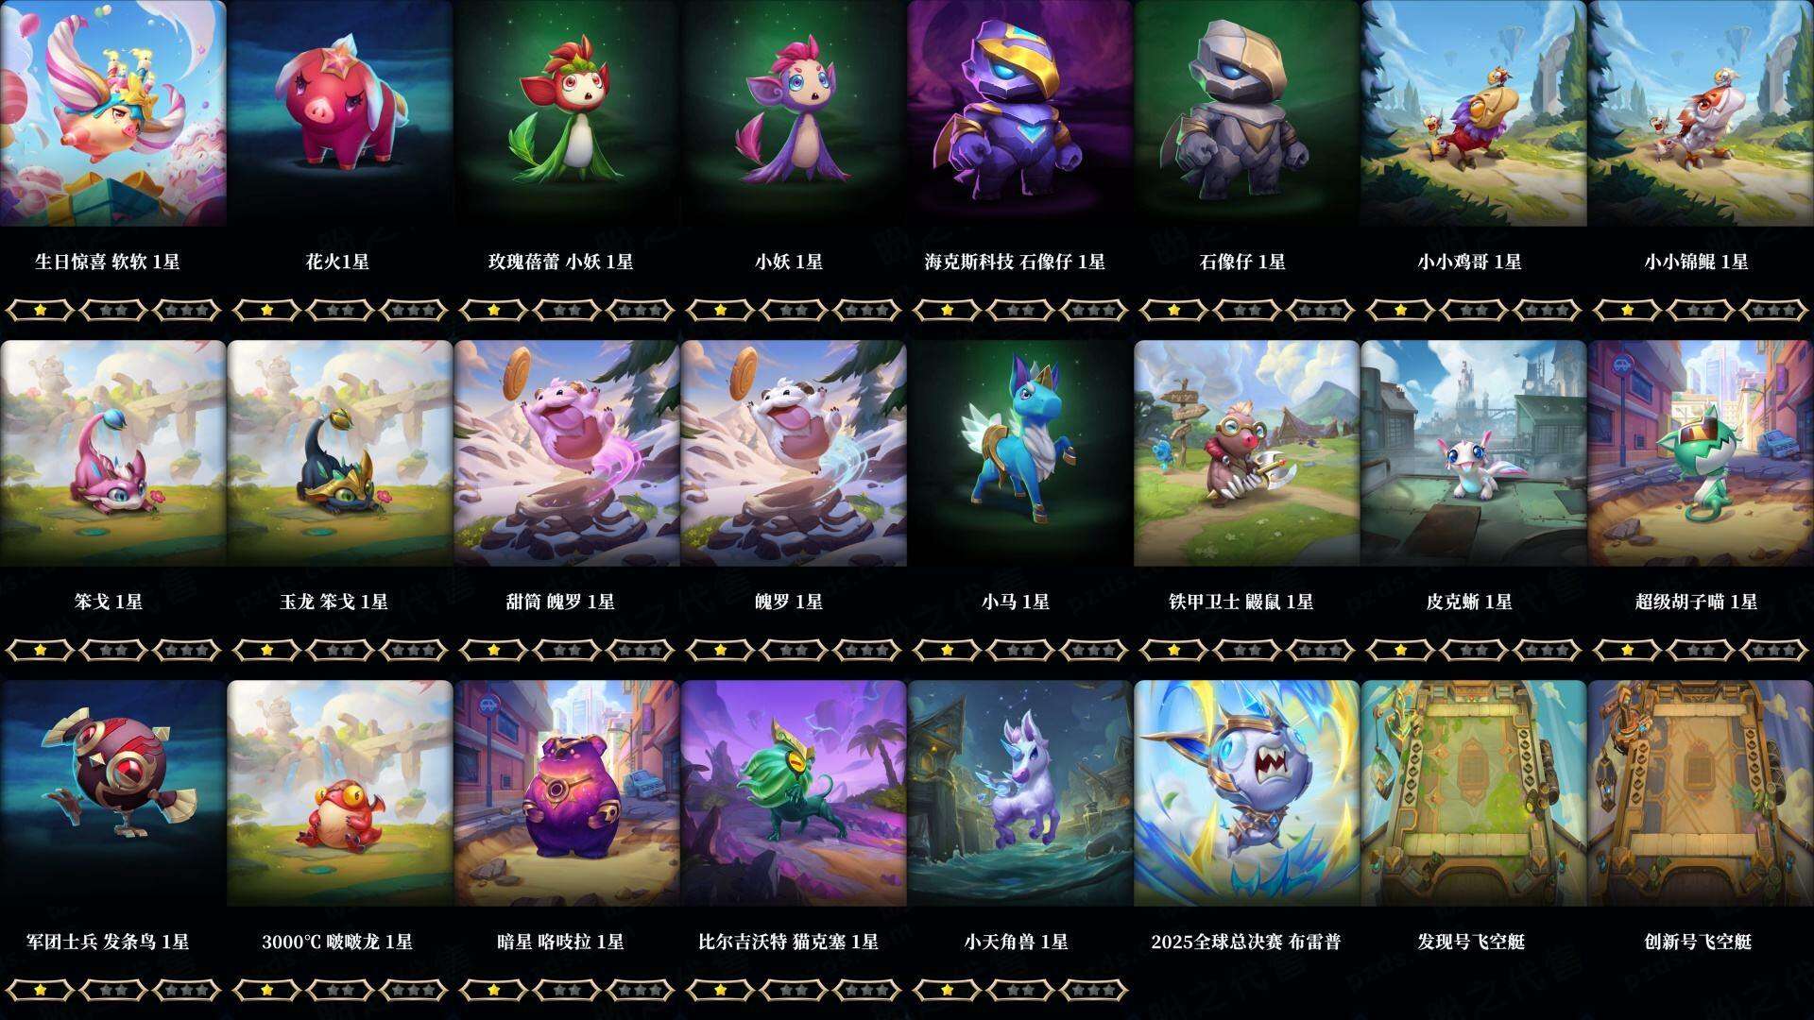Click the 小马 blue horse image
Screen dimensions: 1814x1020
pos(1020,453)
